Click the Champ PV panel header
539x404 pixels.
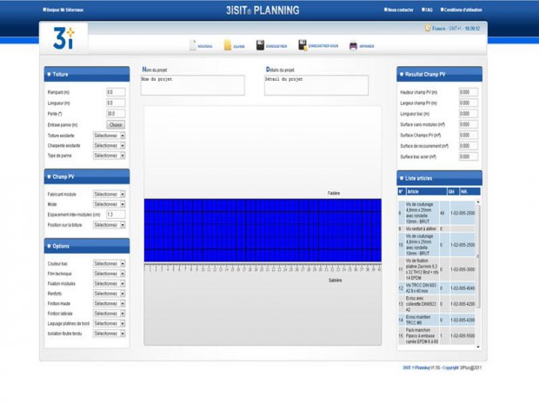87,176
